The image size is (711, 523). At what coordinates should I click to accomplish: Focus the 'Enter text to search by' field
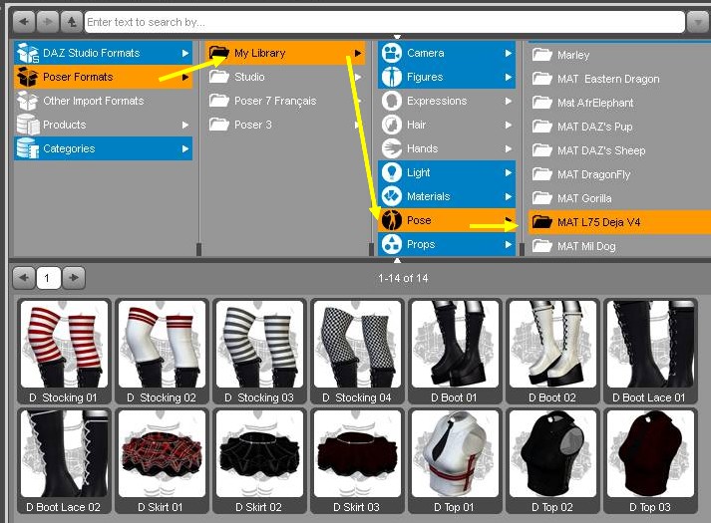[385, 22]
